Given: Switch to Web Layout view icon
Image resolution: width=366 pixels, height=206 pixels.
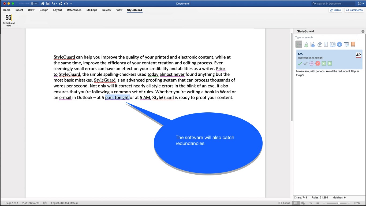Looking at the screenshot, I should point(303,203).
